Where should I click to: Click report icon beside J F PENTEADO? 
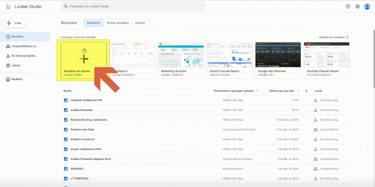pyautogui.click(x=66, y=179)
